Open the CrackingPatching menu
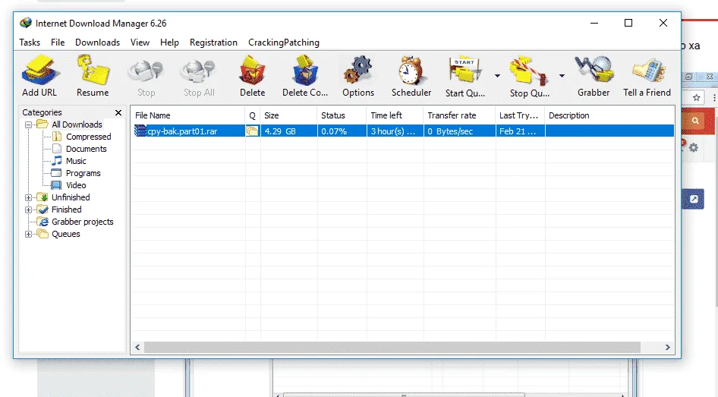Screen dimensions: 718x397 284,42
